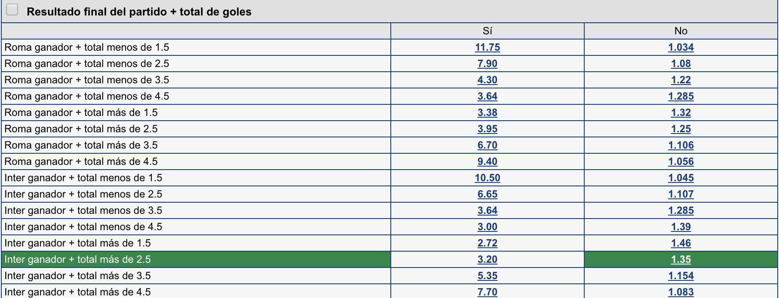Choose No odds 1.056 for Roma más de 4.5
The image size is (779, 298).
click(x=681, y=161)
